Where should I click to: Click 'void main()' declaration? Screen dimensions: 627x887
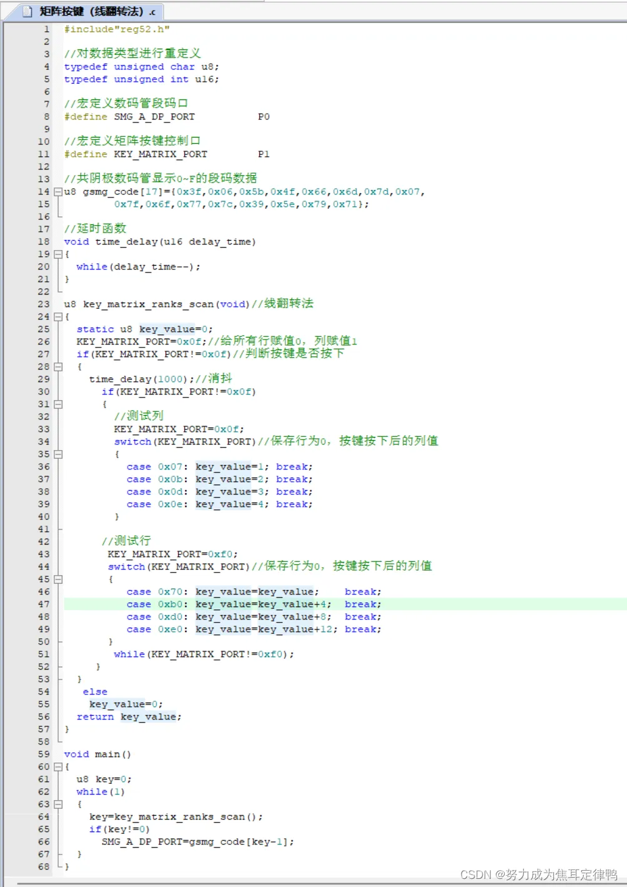tap(97, 754)
